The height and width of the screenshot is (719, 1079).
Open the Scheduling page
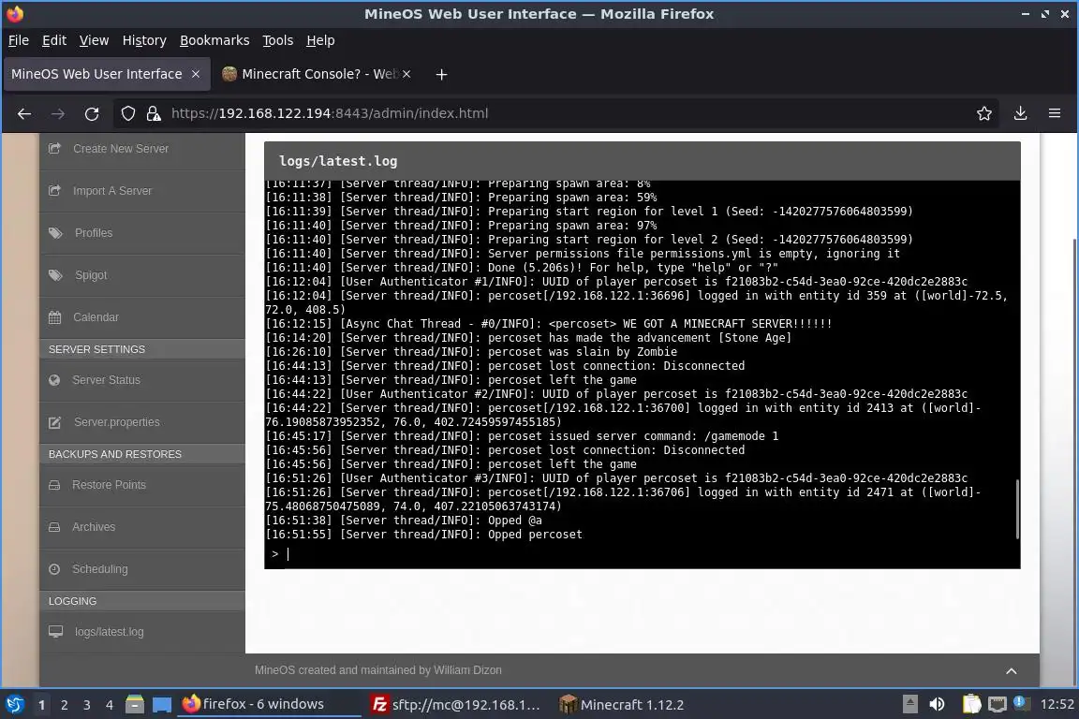142,569
